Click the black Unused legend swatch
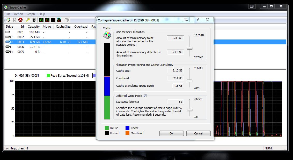Image resolution: width=293 pixels, height=160 pixels. point(107,133)
